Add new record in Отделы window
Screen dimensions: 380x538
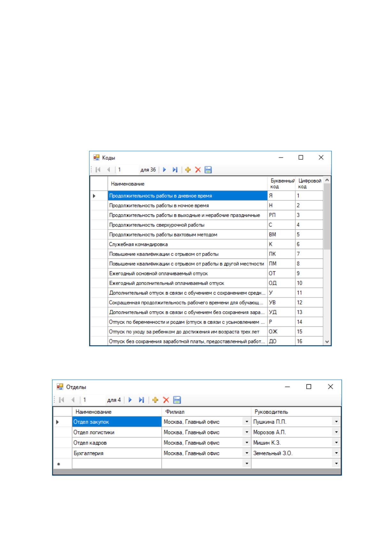pos(156,400)
